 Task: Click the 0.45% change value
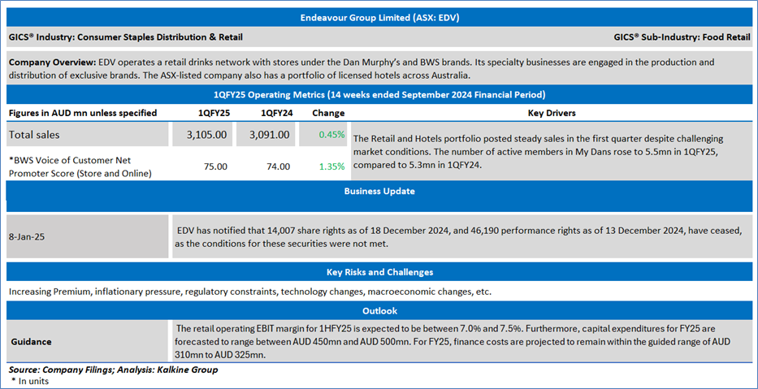[x=331, y=135]
